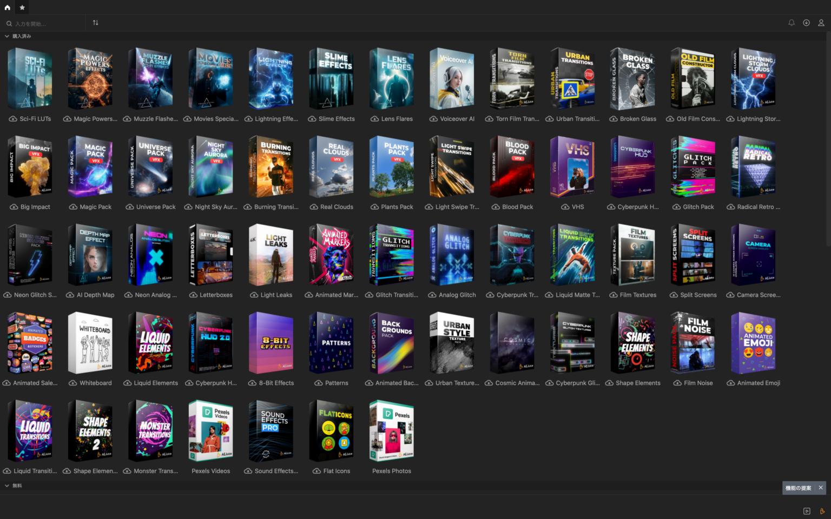This screenshot has height=519, width=831.
Task: Dismiss the 機能の提案 popup
Action: [821, 488]
